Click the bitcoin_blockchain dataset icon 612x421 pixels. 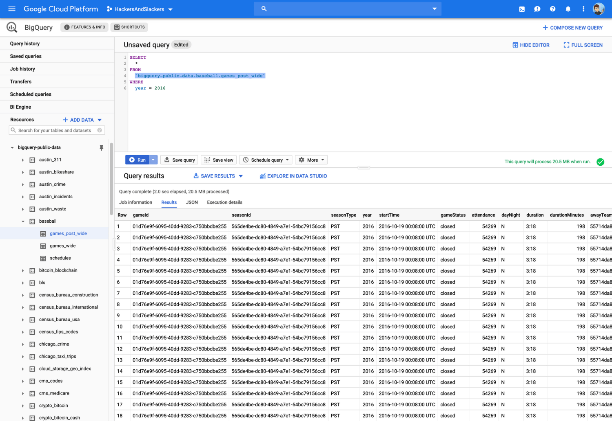[32, 271]
